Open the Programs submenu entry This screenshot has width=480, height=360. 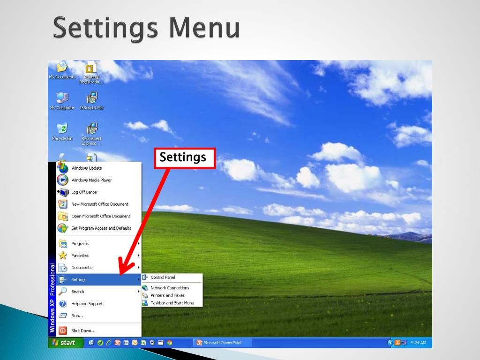[98, 244]
